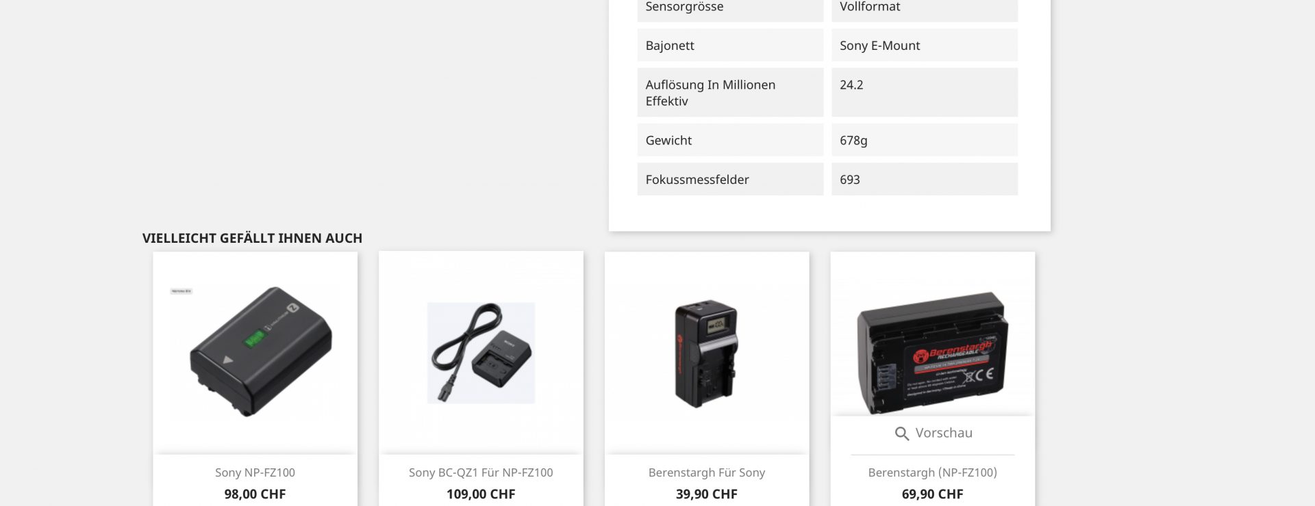
Task: Open the Berenstargh (NP-FZ100) product title
Action: click(932, 472)
